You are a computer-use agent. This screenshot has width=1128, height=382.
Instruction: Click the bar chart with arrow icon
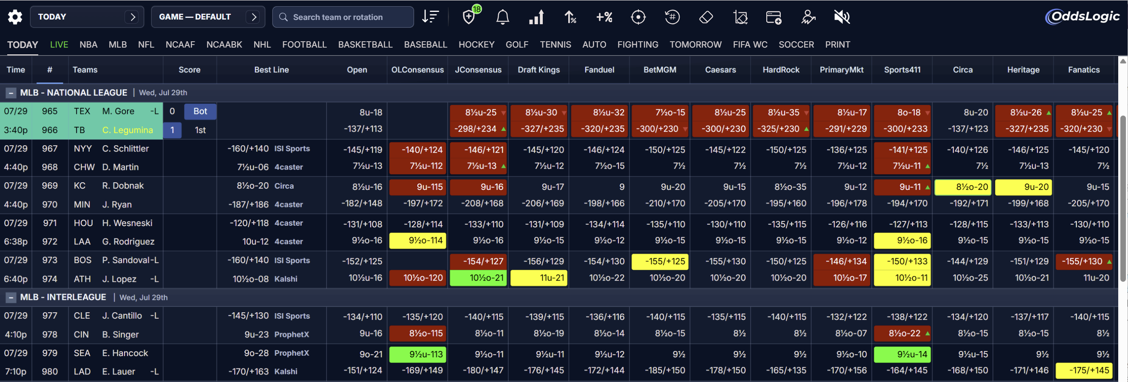pyautogui.click(x=536, y=17)
